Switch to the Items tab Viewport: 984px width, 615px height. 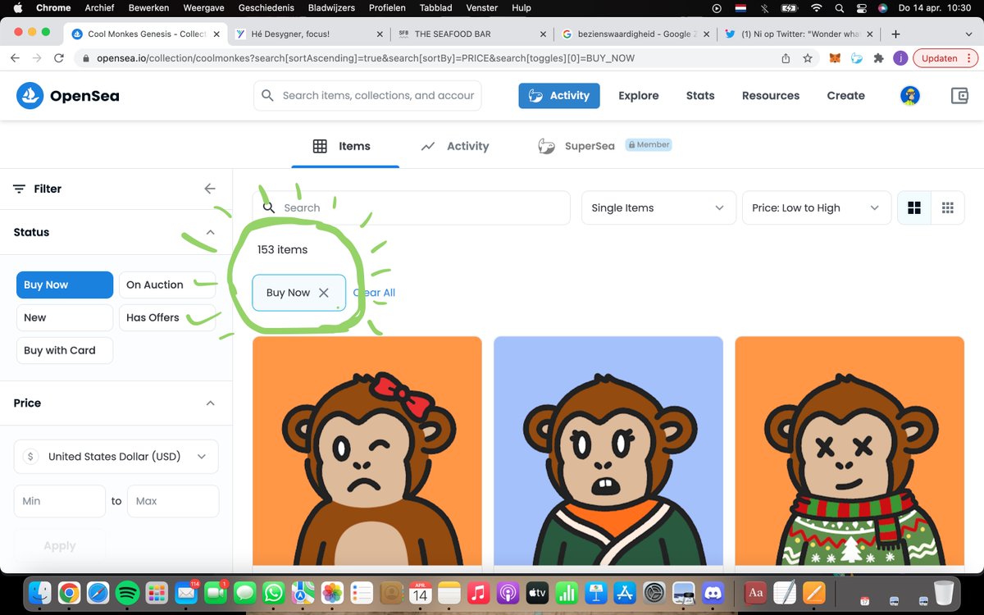[344, 146]
